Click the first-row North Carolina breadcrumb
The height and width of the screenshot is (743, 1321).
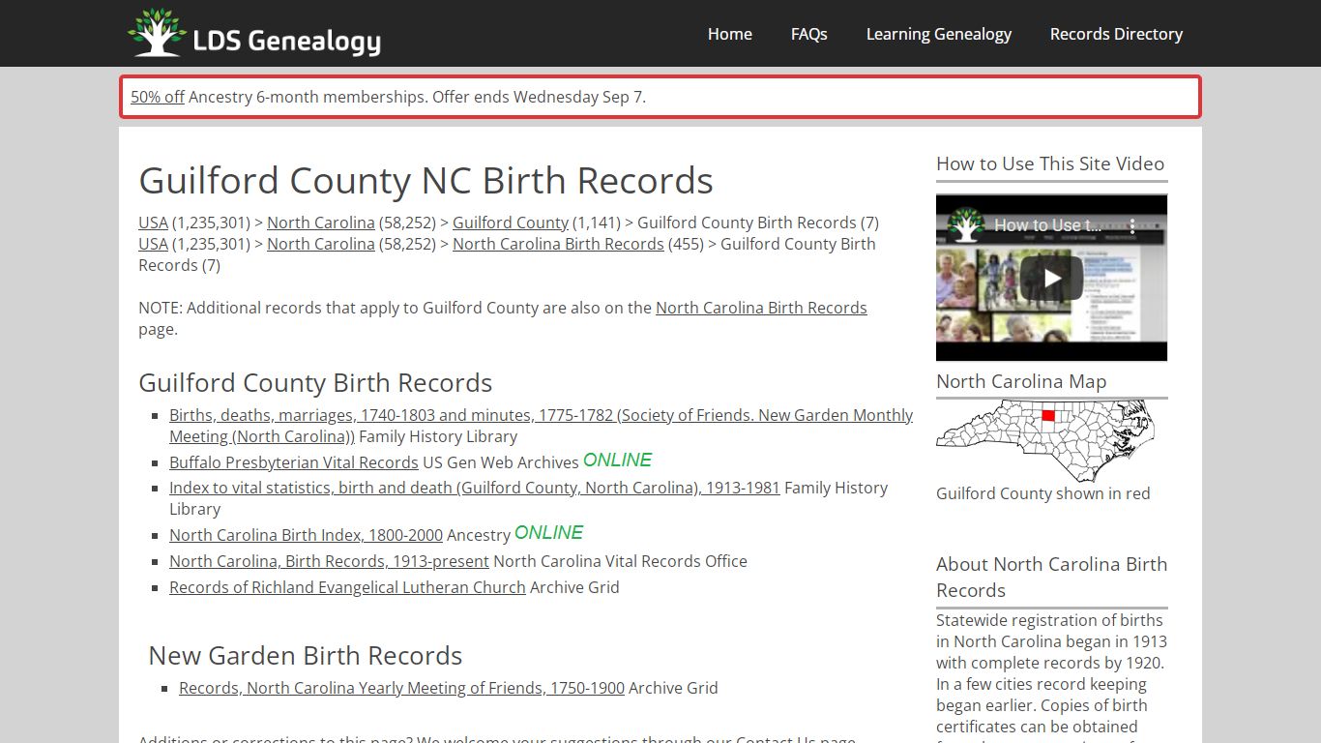coord(321,223)
